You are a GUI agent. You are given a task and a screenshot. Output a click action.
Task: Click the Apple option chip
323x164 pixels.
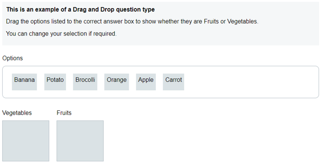coord(146,82)
